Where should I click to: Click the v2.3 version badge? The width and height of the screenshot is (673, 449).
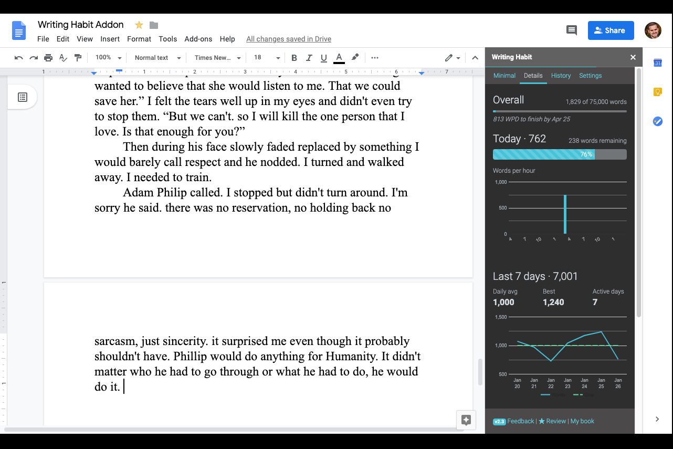point(499,422)
